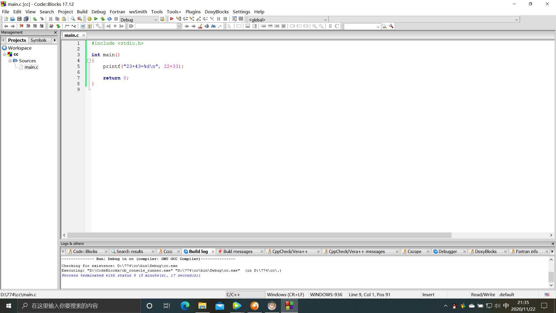Image resolution: width=556 pixels, height=313 pixels.
Task: Expand the global scope dropdown
Action: click(x=325, y=19)
